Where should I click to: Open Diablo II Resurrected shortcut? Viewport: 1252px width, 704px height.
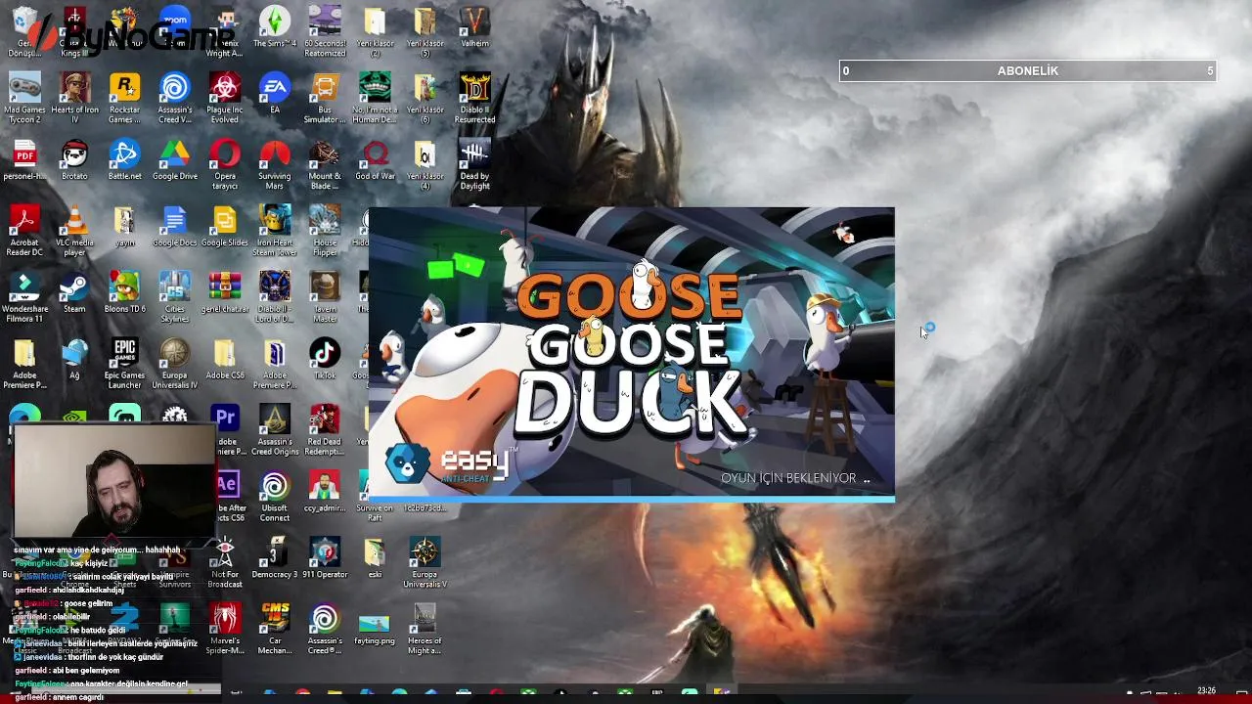click(x=474, y=96)
